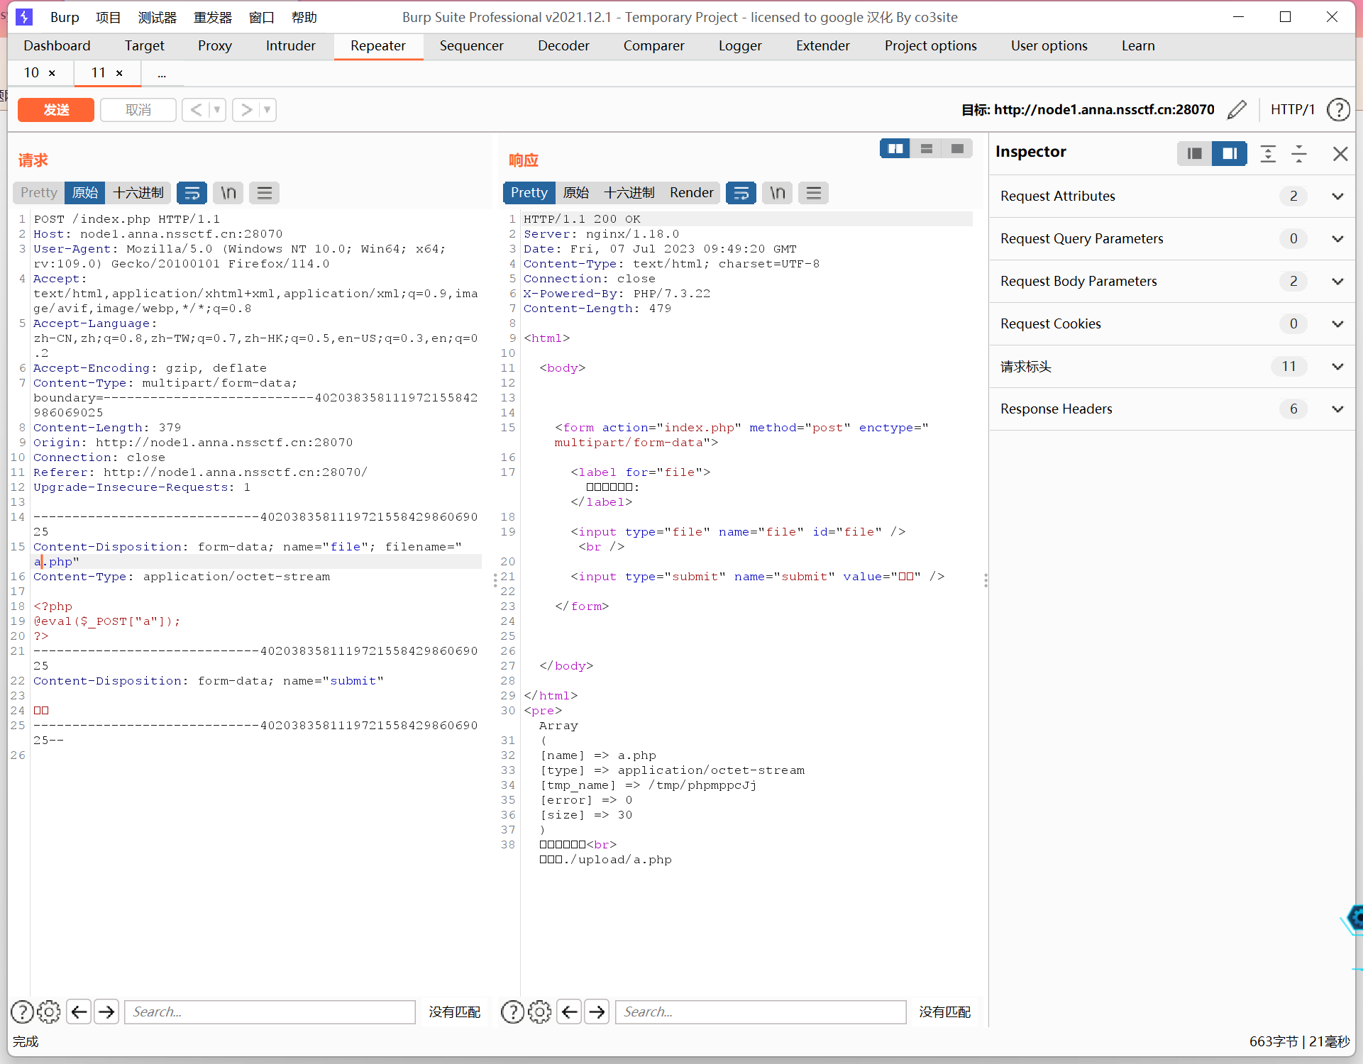
Task: Open Repeater help question mark icon
Action: [x=1338, y=109]
